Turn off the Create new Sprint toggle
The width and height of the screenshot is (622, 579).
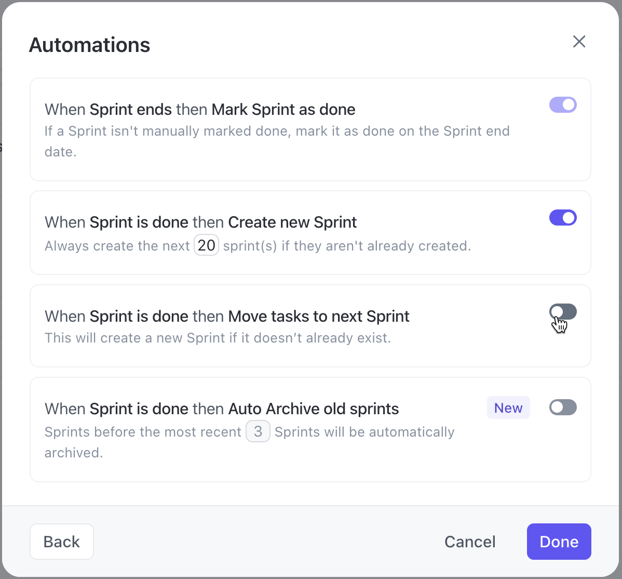coord(563,218)
